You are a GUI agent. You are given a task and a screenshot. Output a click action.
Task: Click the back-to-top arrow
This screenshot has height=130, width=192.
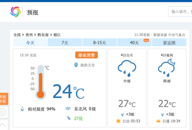point(3,125)
